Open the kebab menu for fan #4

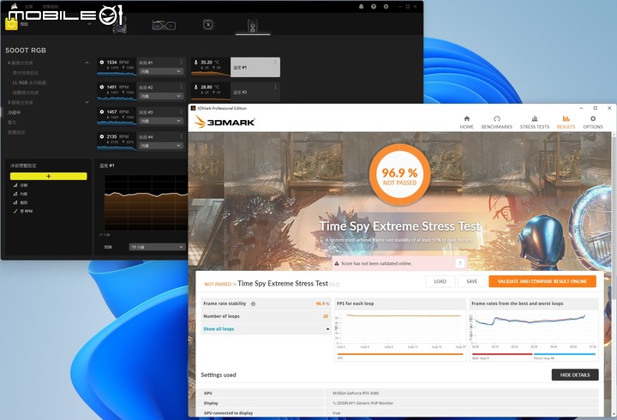(x=182, y=136)
